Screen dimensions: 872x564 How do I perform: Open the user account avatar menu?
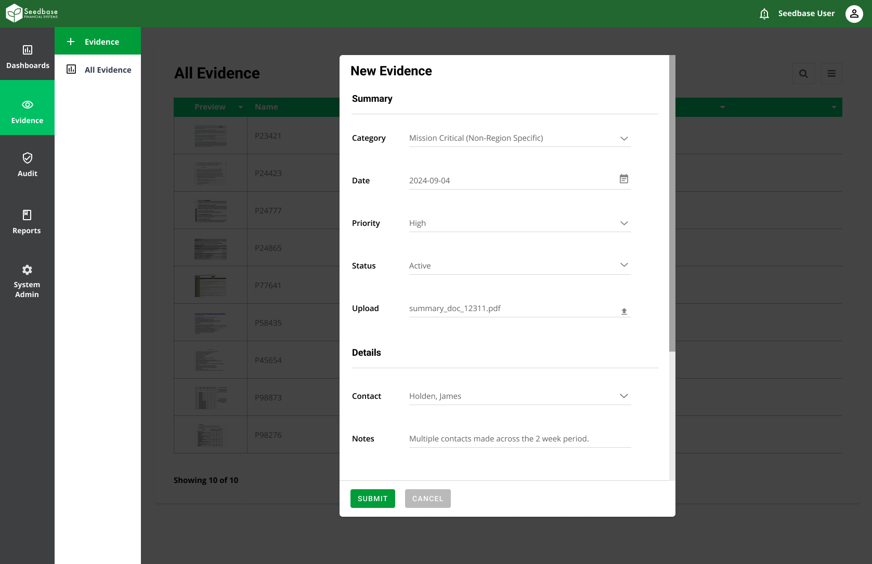[x=854, y=14]
